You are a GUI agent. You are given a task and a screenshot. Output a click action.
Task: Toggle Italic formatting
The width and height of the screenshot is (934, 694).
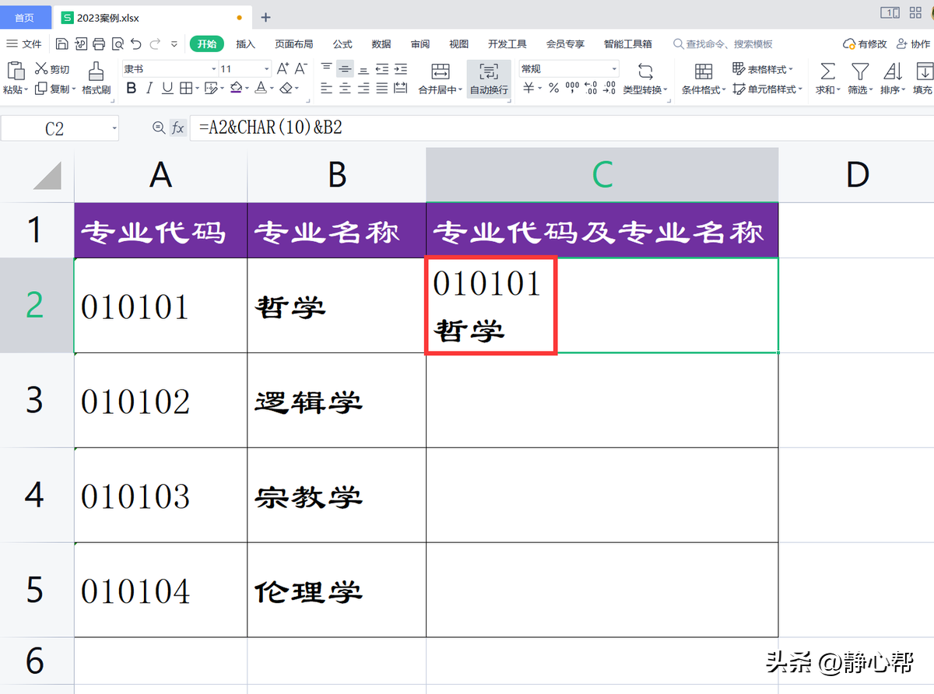pyautogui.click(x=150, y=89)
